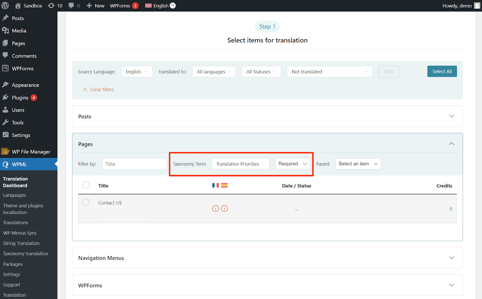Click the Contact US page title

click(110, 203)
